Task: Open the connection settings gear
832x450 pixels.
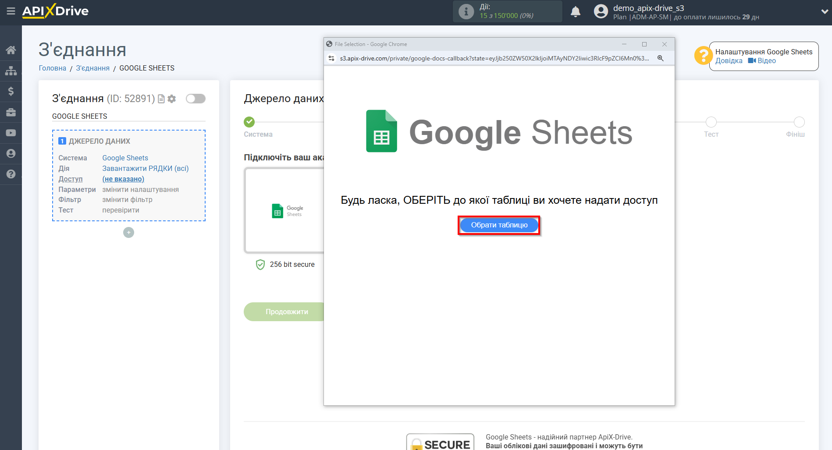Action: coord(171,99)
